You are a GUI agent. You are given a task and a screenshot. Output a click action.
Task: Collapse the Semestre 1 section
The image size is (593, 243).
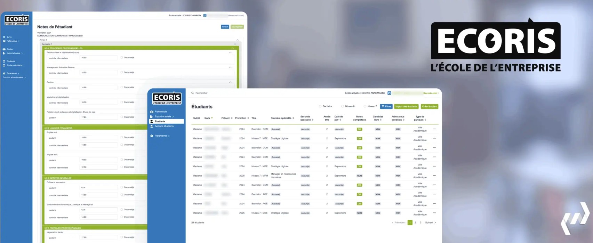click(x=235, y=44)
